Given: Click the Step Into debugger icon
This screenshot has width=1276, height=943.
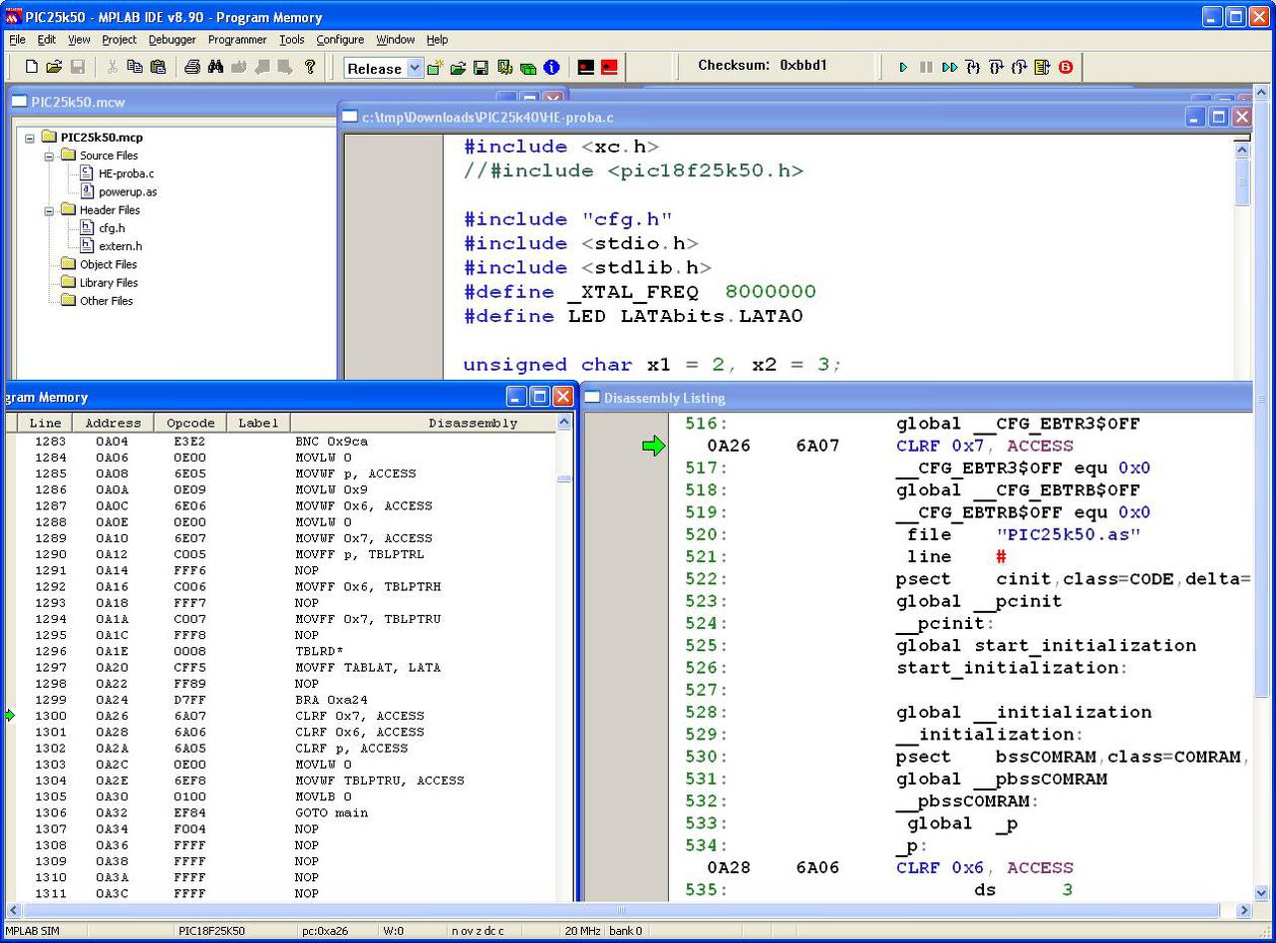Looking at the screenshot, I should 973,68.
